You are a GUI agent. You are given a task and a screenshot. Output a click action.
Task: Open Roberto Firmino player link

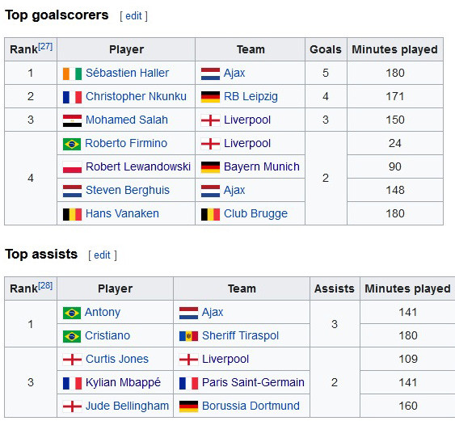126,143
